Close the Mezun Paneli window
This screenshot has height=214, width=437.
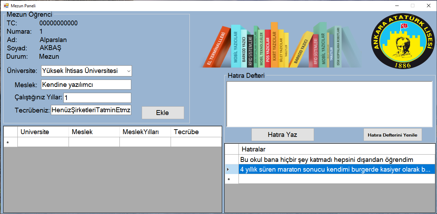tap(429, 6)
